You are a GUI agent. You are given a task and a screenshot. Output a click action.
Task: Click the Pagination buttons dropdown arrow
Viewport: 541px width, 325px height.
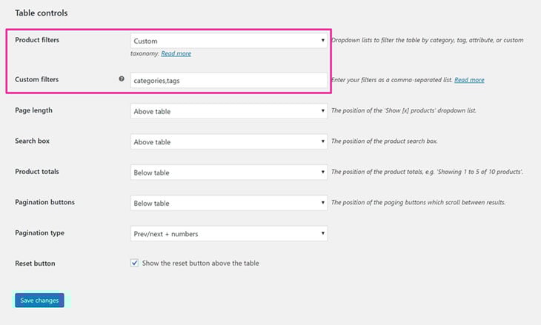pos(322,202)
